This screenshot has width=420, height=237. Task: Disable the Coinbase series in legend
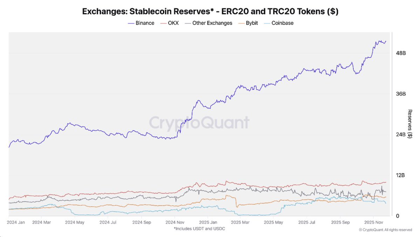(x=282, y=23)
